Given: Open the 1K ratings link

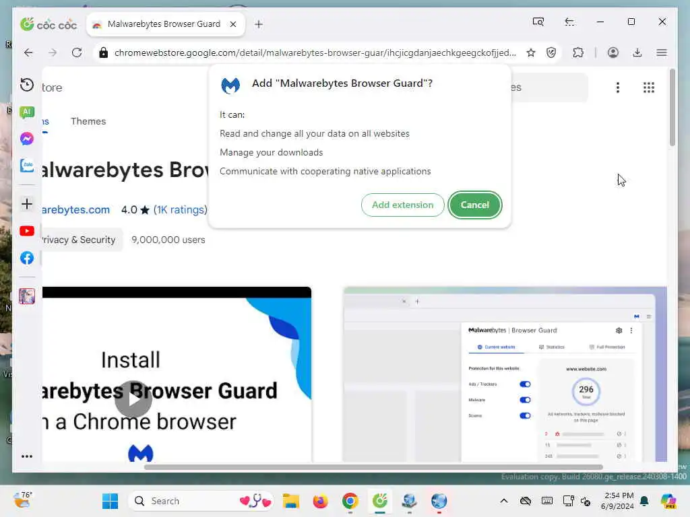Looking at the screenshot, I should tap(181, 210).
